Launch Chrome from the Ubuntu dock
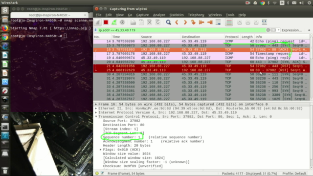This screenshot has width=313, height=176. click(x=5, y=37)
